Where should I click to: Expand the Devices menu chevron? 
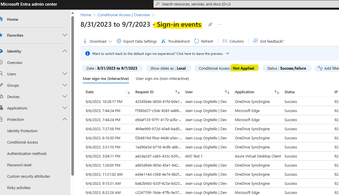coord(65,97)
